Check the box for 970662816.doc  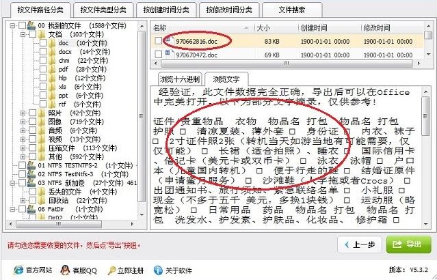158,41
